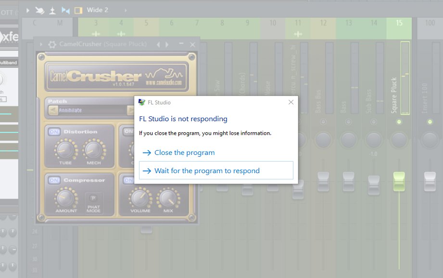Screen dimensions: 443x278
Task: Click the Insert 100 volume fader
Action: click(x=430, y=182)
